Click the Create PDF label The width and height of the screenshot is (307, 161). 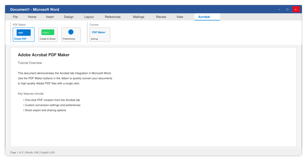(x=20, y=39)
